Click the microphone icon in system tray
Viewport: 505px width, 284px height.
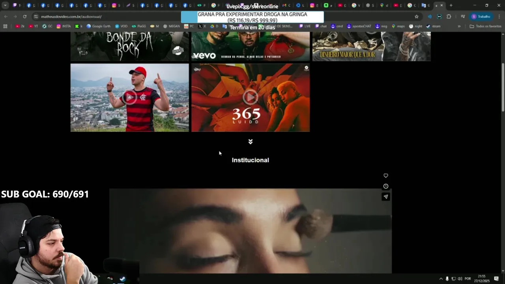click(447, 278)
